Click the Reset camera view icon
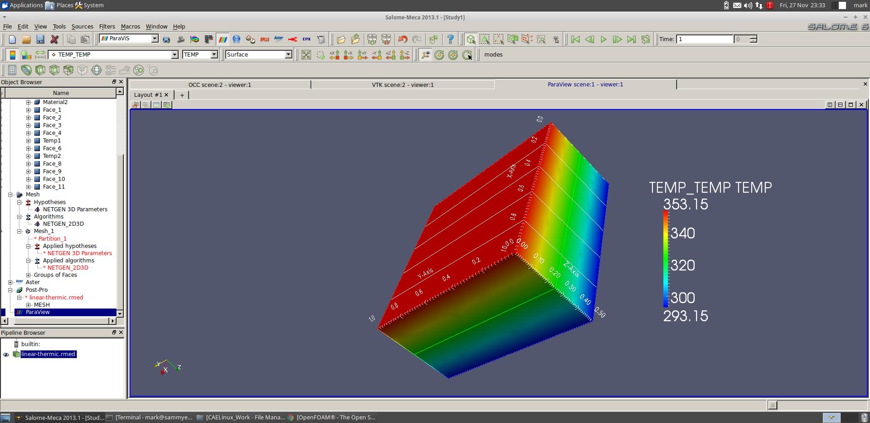 (306, 55)
